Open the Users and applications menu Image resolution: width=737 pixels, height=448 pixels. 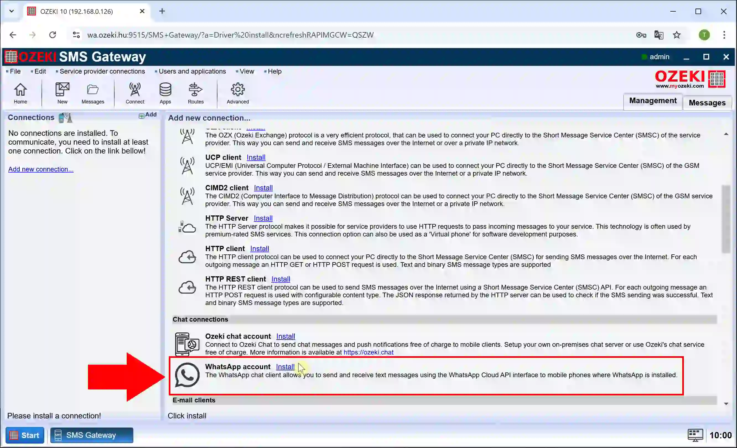[x=192, y=71]
